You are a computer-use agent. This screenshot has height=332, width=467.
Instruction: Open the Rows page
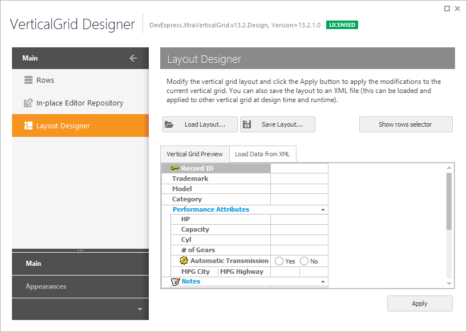pyautogui.click(x=80, y=80)
